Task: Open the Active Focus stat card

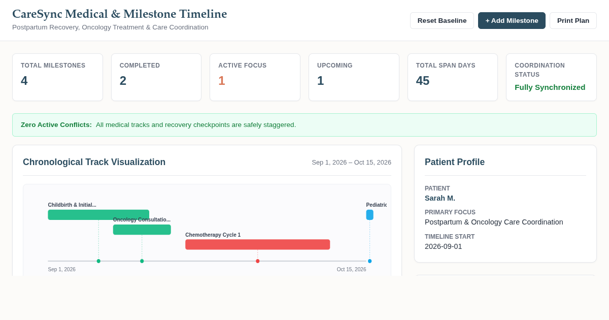Action: [x=255, y=77]
